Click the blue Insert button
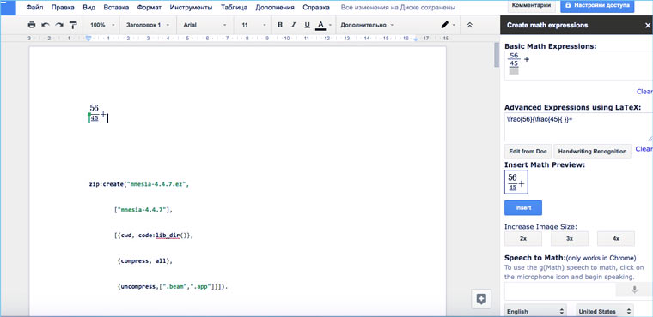The width and height of the screenshot is (653, 317). 523,207
